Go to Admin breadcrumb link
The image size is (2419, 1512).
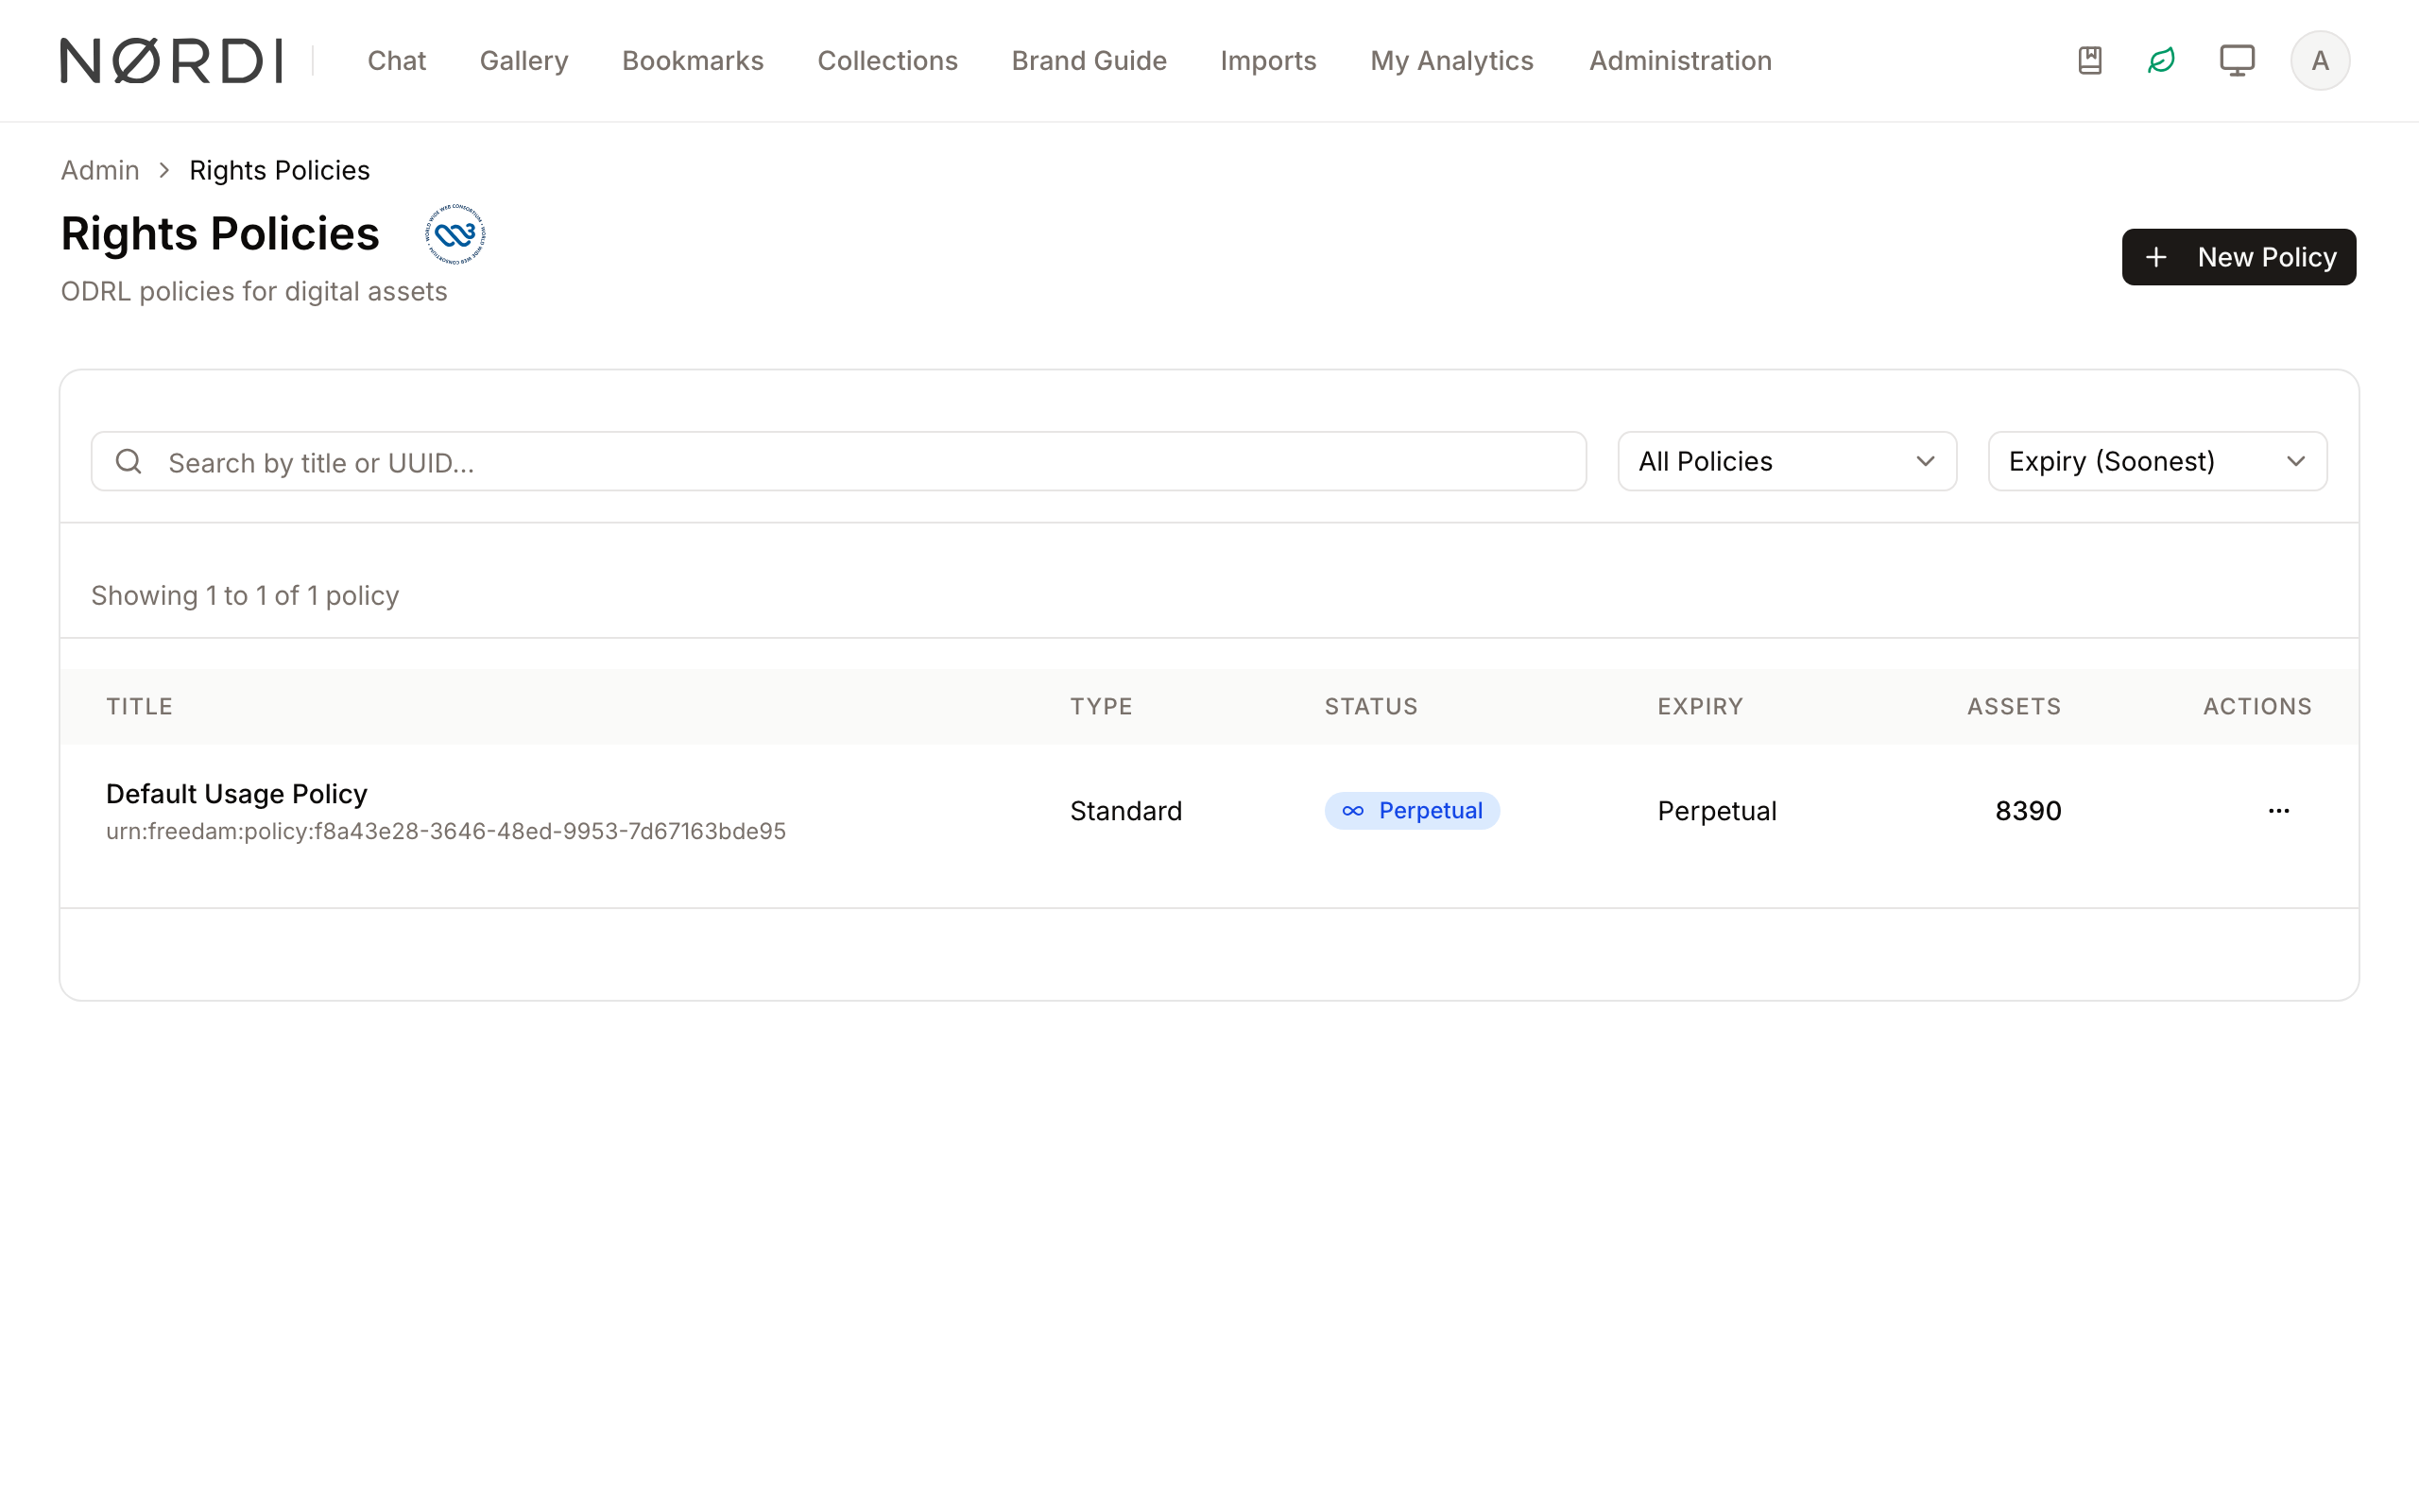point(100,170)
